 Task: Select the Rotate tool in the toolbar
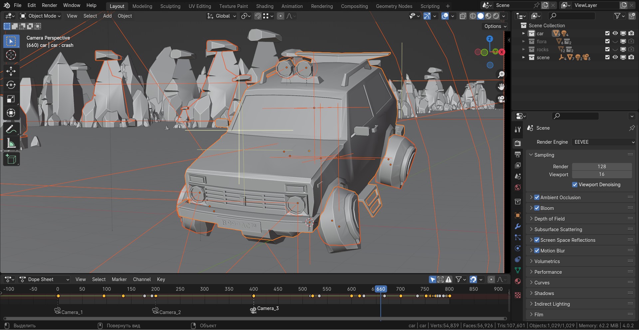[x=11, y=85]
